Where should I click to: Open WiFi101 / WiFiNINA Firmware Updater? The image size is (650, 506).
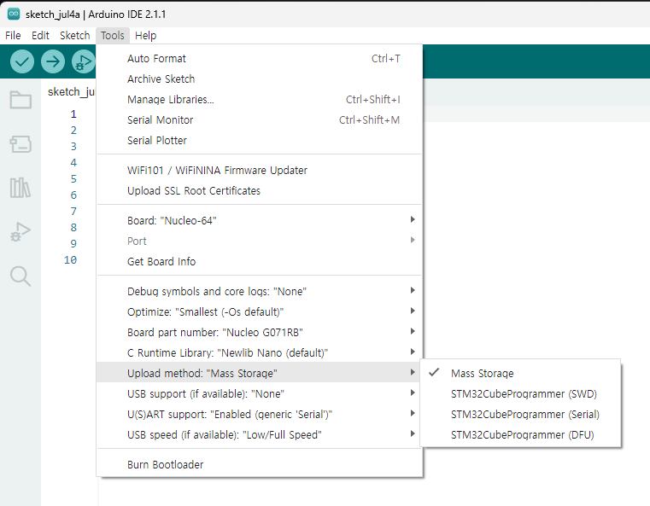(x=260, y=170)
